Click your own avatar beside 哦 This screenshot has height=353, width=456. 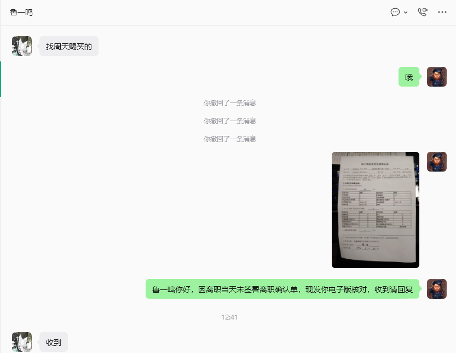436,77
